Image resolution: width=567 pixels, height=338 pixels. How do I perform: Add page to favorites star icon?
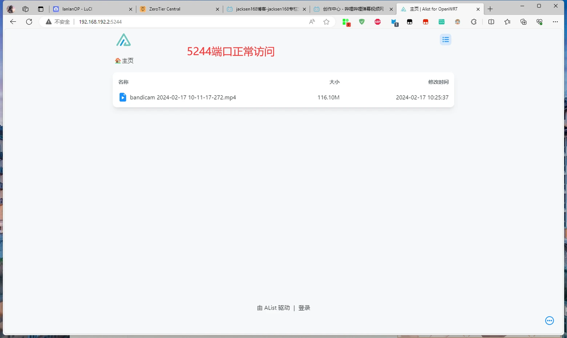pyautogui.click(x=326, y=22)
